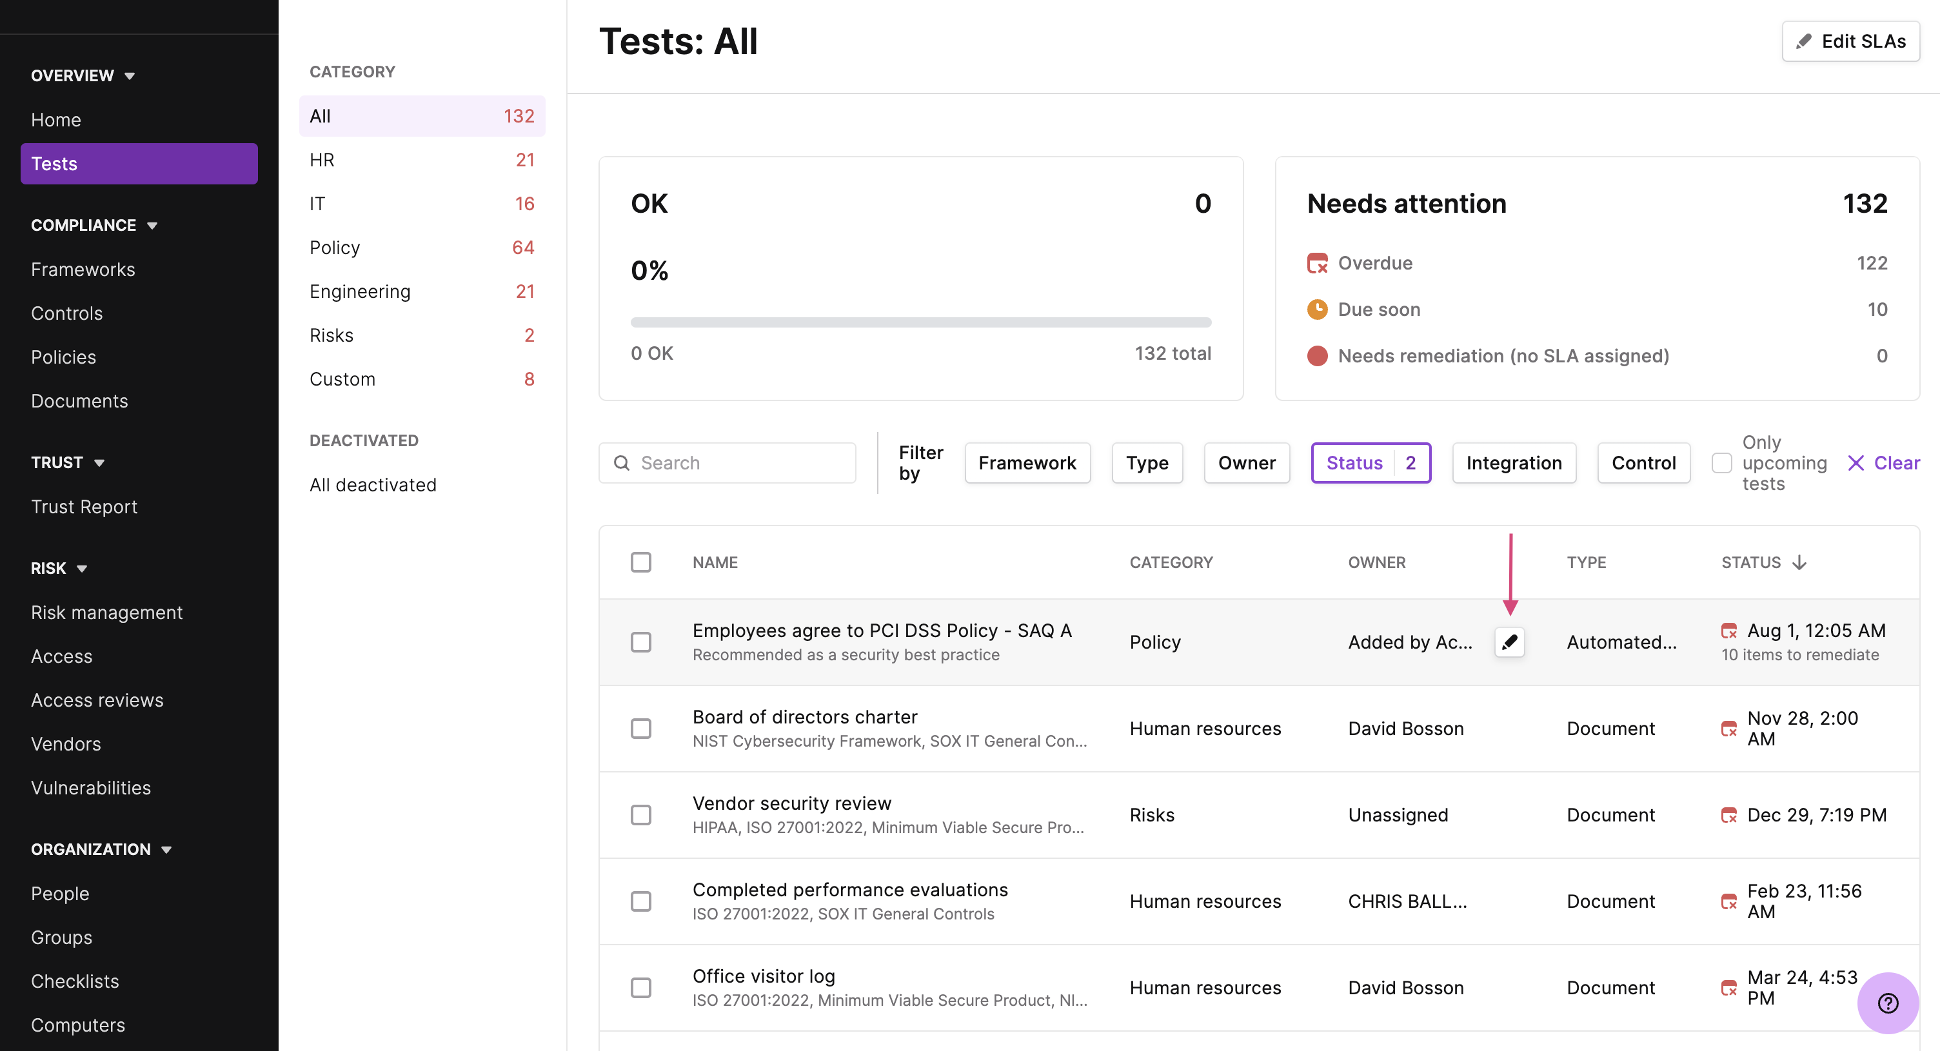Toggle the select-all checkbox in table header

click(641, 562)
